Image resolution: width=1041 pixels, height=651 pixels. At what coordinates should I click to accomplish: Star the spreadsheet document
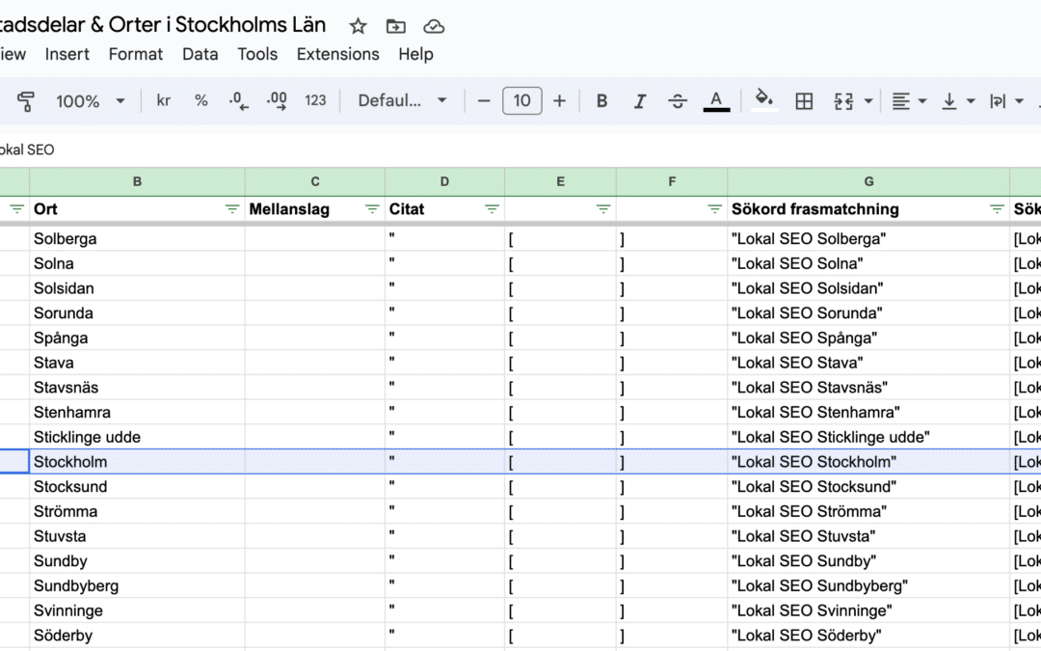pos(358,26)
